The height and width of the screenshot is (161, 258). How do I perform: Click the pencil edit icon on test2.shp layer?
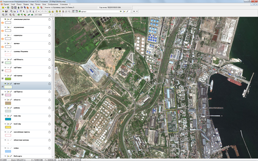(11, 124)
